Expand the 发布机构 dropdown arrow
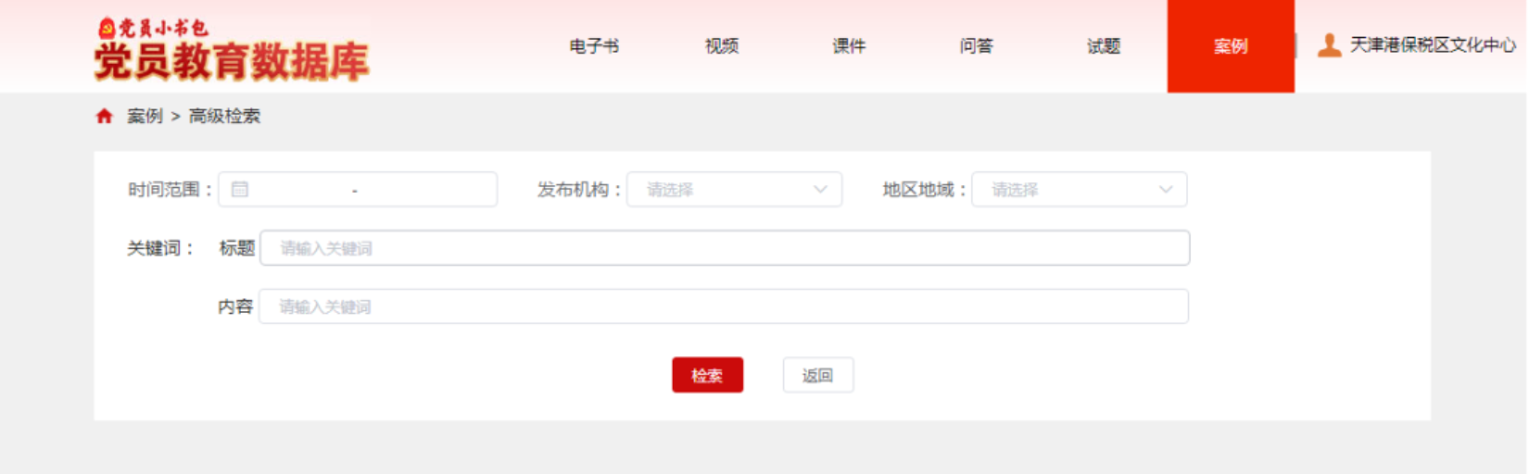The width and height of the screenshot is (1529, 474). (820, 190)
